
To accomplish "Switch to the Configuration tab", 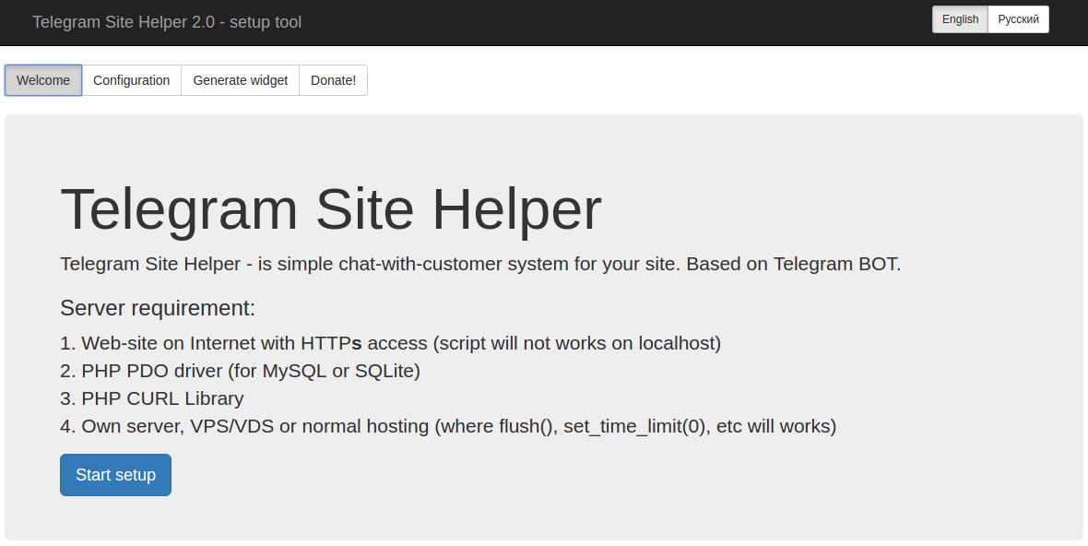I will pyautogui.click(x=131, y=80).
